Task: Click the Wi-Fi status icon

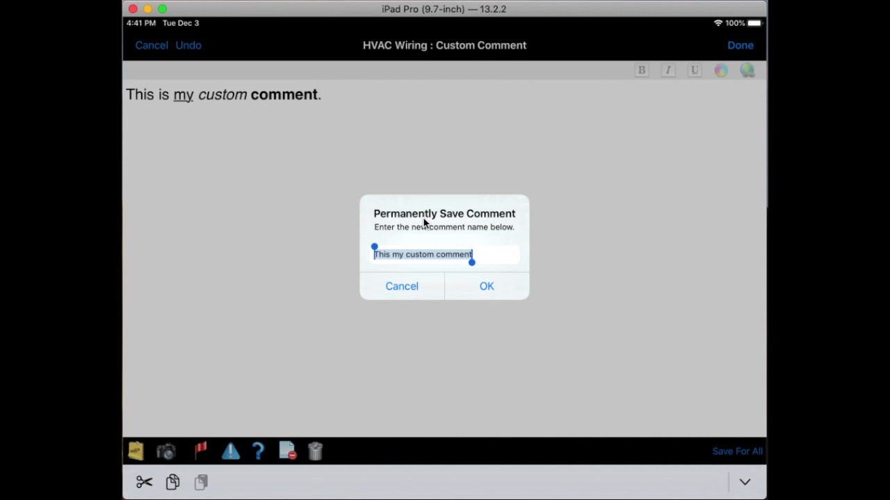Action: tap(718, 23)
